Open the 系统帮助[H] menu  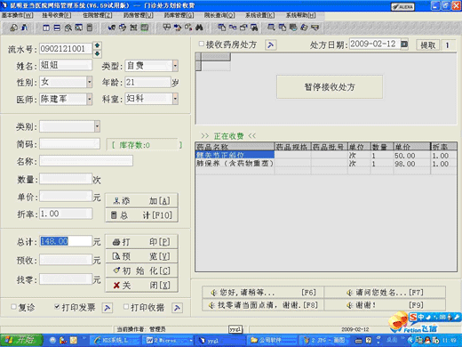click(x=301, y=15)
